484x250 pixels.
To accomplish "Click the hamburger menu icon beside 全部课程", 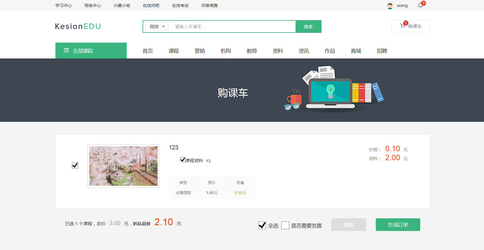I will pos(66,50).
